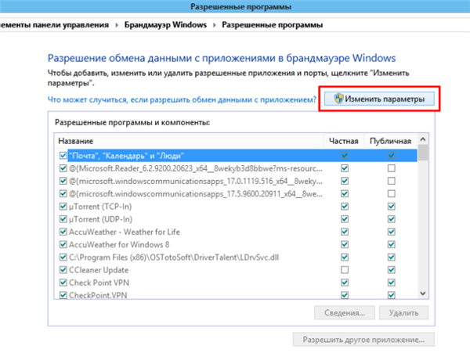This screenshot has height=353, width=470.
Task: Click the Сведения... button
Action: tap(345, 313)
